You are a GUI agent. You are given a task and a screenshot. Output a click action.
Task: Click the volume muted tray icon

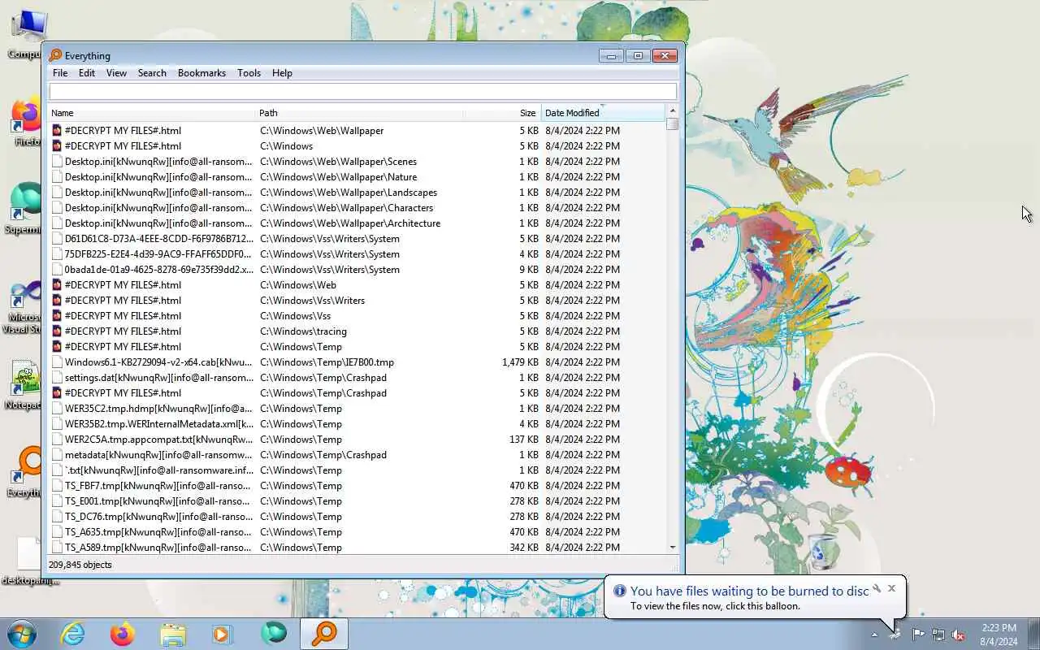(959, 635)
